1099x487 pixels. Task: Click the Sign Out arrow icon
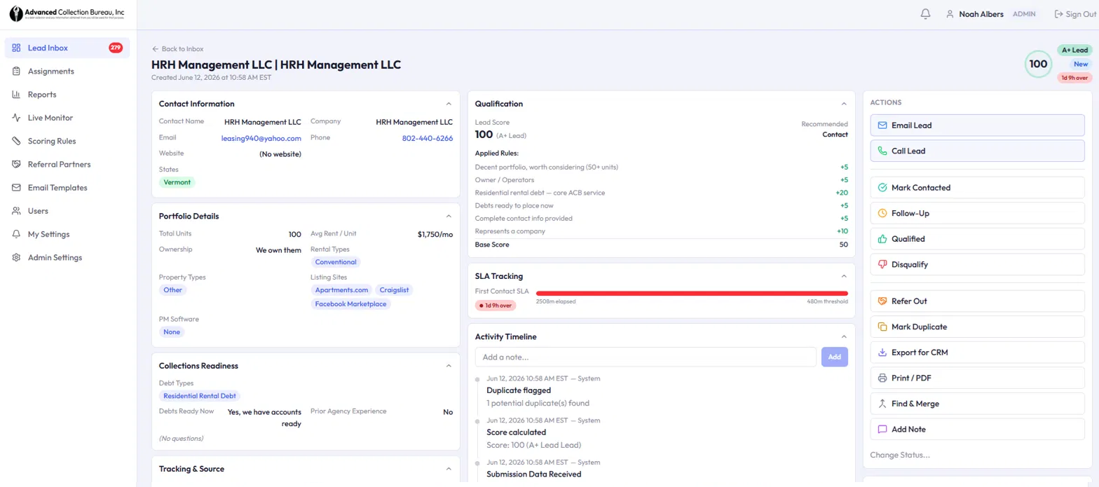(1059, 14)
